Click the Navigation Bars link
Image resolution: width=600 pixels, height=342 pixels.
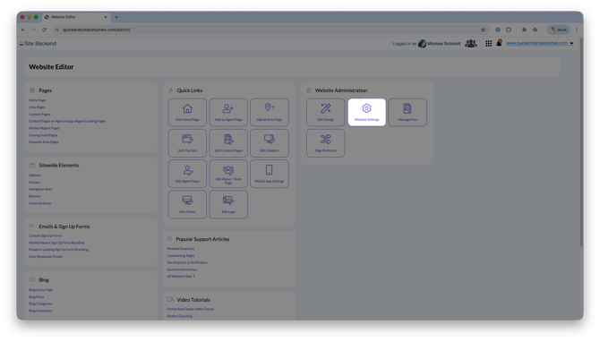(x=40, y=189)
